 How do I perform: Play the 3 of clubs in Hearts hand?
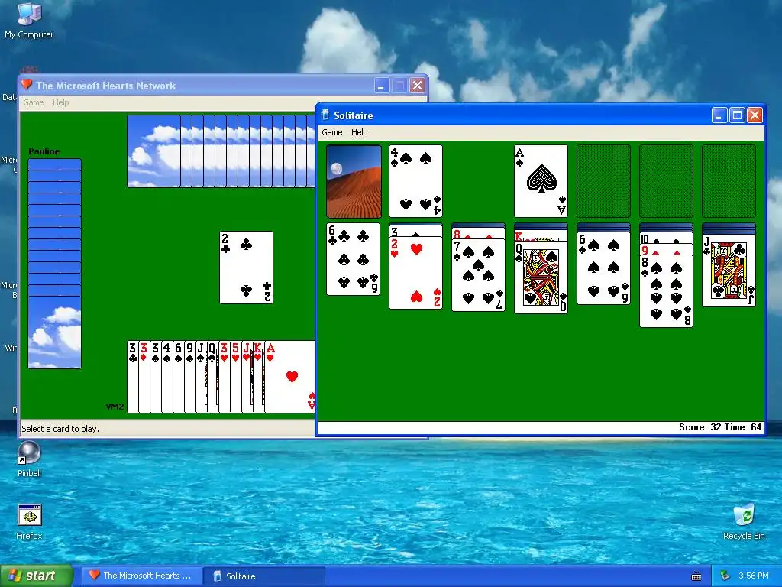pyautogui.click(x=133, y=377)
